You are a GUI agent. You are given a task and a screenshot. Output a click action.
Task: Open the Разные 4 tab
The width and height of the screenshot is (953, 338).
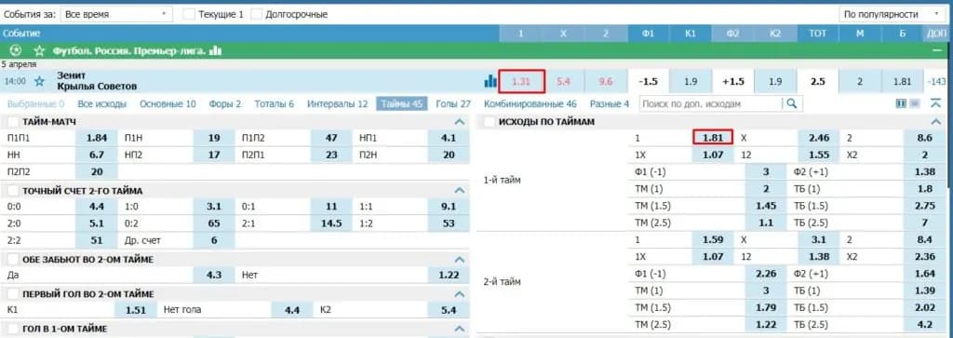pos(609,104)
